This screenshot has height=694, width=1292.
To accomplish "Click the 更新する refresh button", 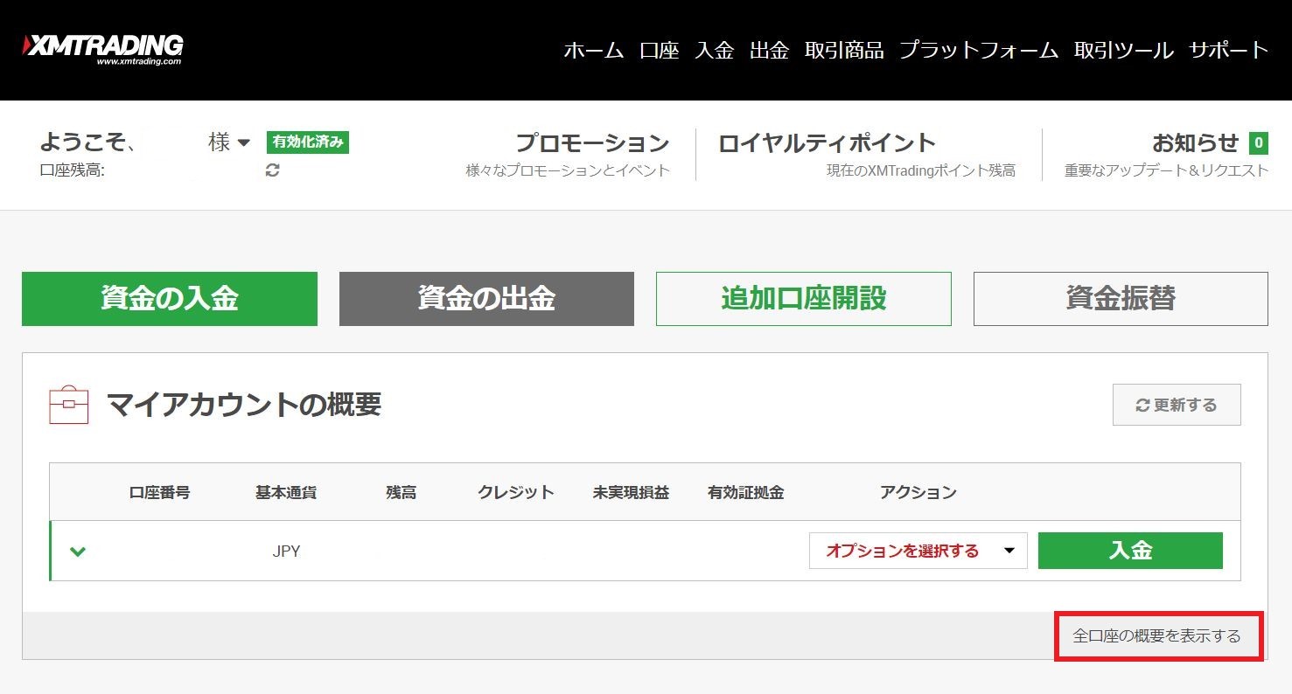I will tap(1176, 405).
